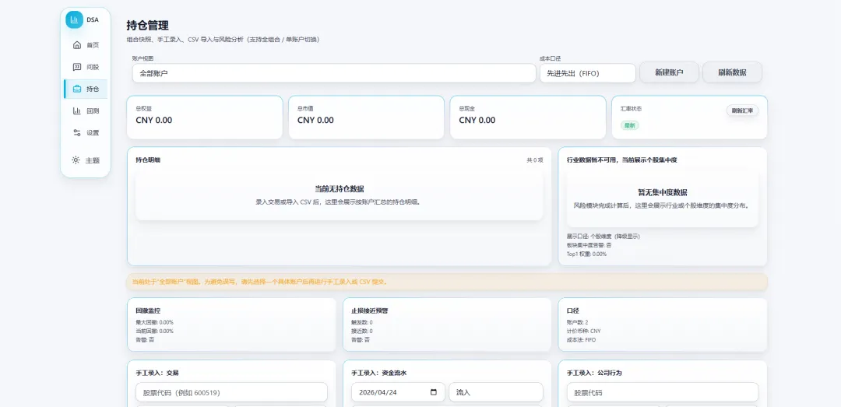Open the 设置 sliders icon

(x=76, y=132)
